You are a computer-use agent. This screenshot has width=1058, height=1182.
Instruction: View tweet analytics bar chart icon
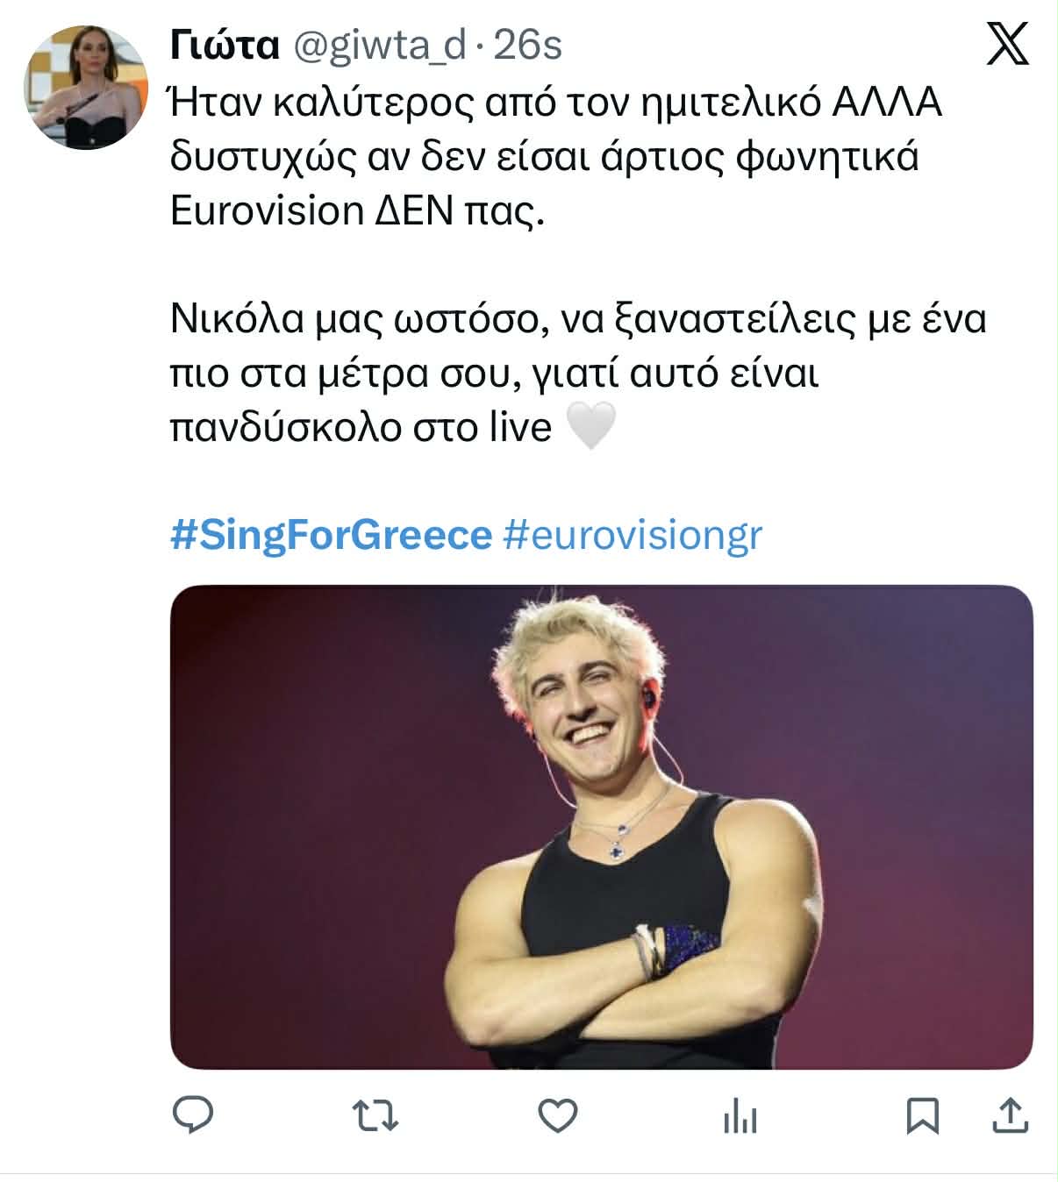[740, 1118]
